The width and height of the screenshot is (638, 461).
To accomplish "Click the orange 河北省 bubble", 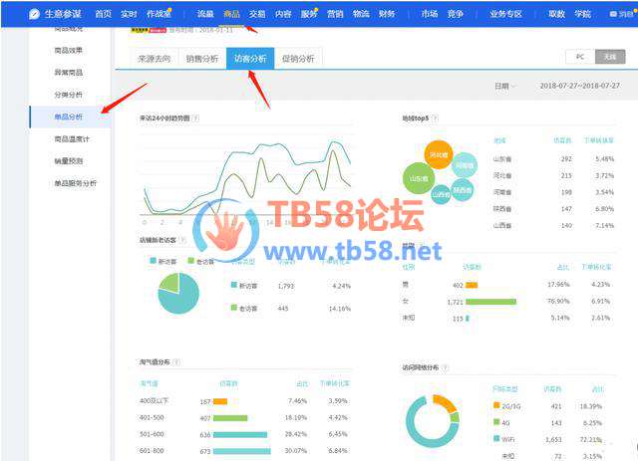I will click(438, 155).
